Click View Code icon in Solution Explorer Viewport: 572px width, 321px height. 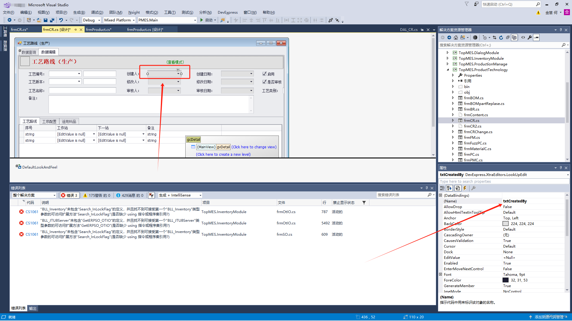tap(523, 37)
